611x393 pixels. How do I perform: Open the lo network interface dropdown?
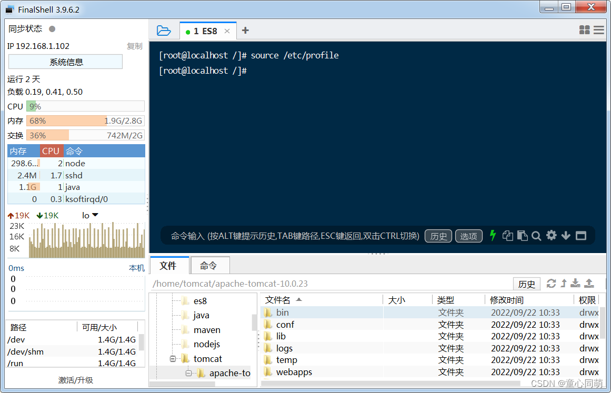click(90, 215)
